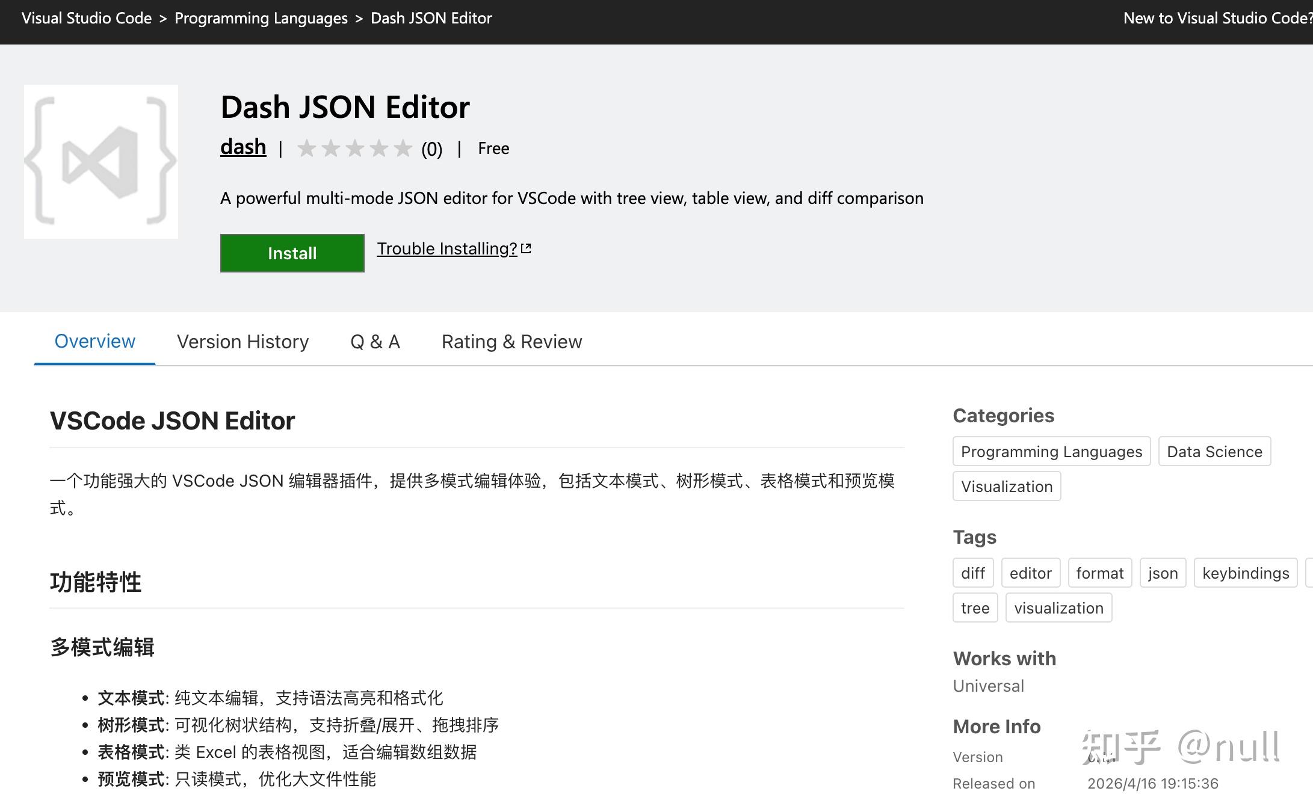Click the keybindings tag

(x=1246, y=573)
